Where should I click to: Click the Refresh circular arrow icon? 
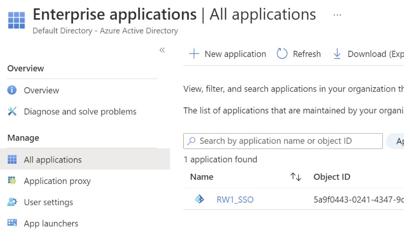(282, 54)
